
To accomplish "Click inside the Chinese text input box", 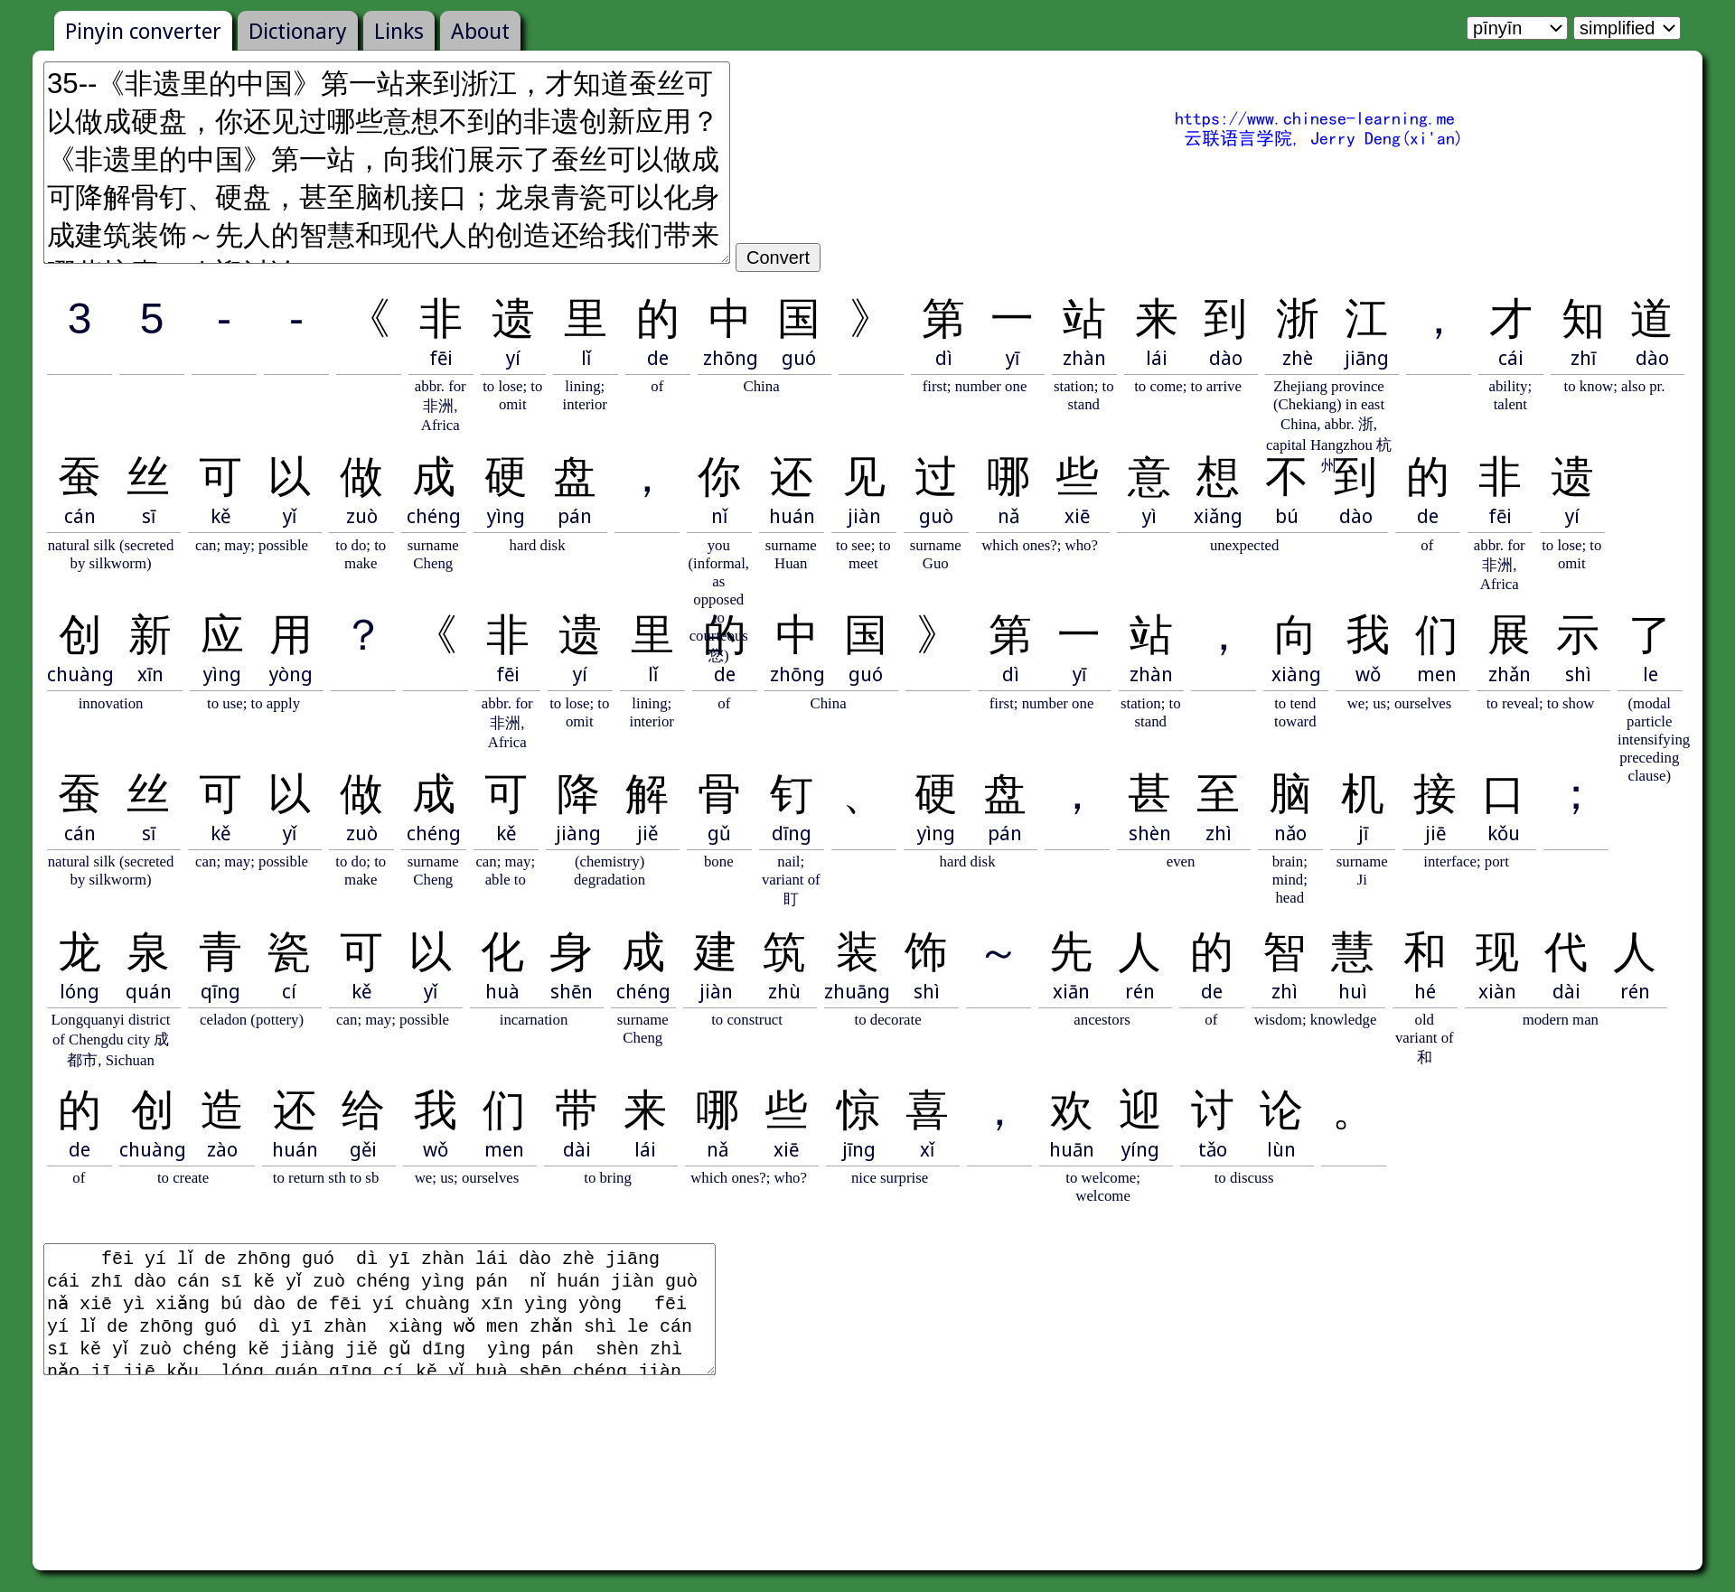I will 387,163.
